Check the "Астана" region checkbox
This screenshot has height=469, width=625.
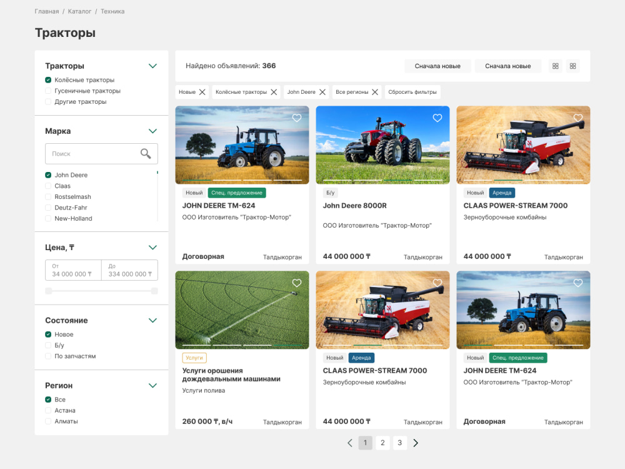point(48,410)
